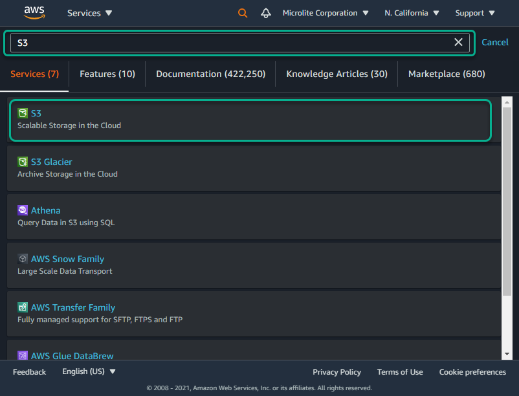Click the S3 Glacier service icon
Screen dimensions: 519x396
pos(23,162)
